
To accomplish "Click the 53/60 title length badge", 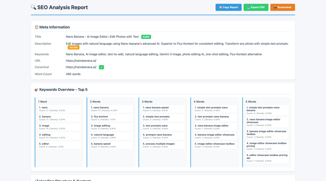I will 146,37.
